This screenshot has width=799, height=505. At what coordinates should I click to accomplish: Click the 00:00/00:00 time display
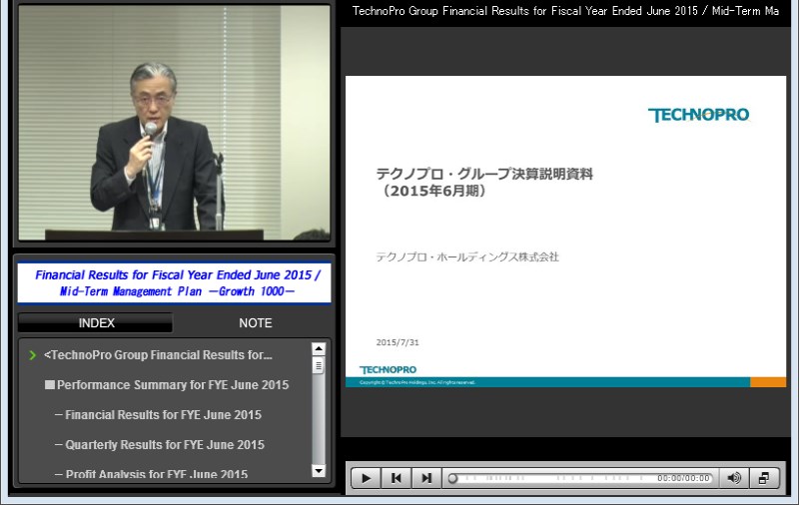[683, 478]
